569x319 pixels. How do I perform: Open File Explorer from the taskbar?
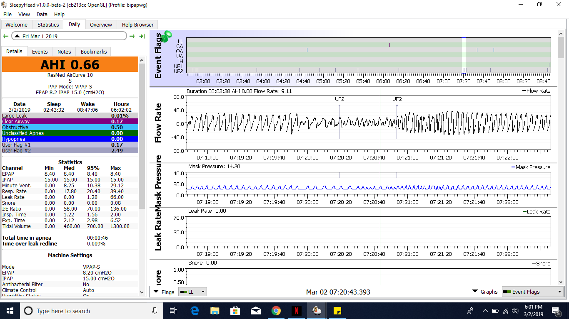pos(215,311)
